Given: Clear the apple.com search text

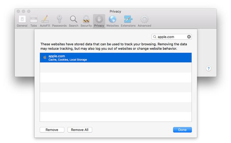Looking at the screenshot, I should tap(189, 37).
